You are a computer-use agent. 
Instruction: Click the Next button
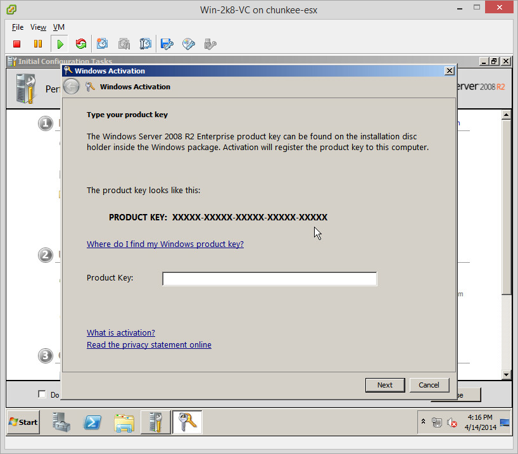click(384, 385)
